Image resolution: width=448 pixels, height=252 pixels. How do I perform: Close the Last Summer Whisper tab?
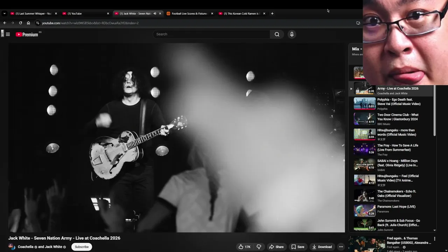(56, 14)
